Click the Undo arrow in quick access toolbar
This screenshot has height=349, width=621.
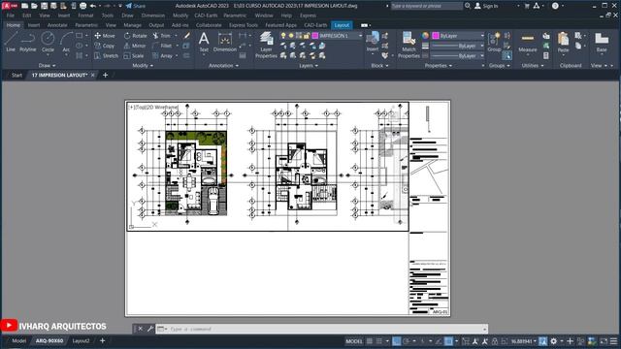point(93,6)
